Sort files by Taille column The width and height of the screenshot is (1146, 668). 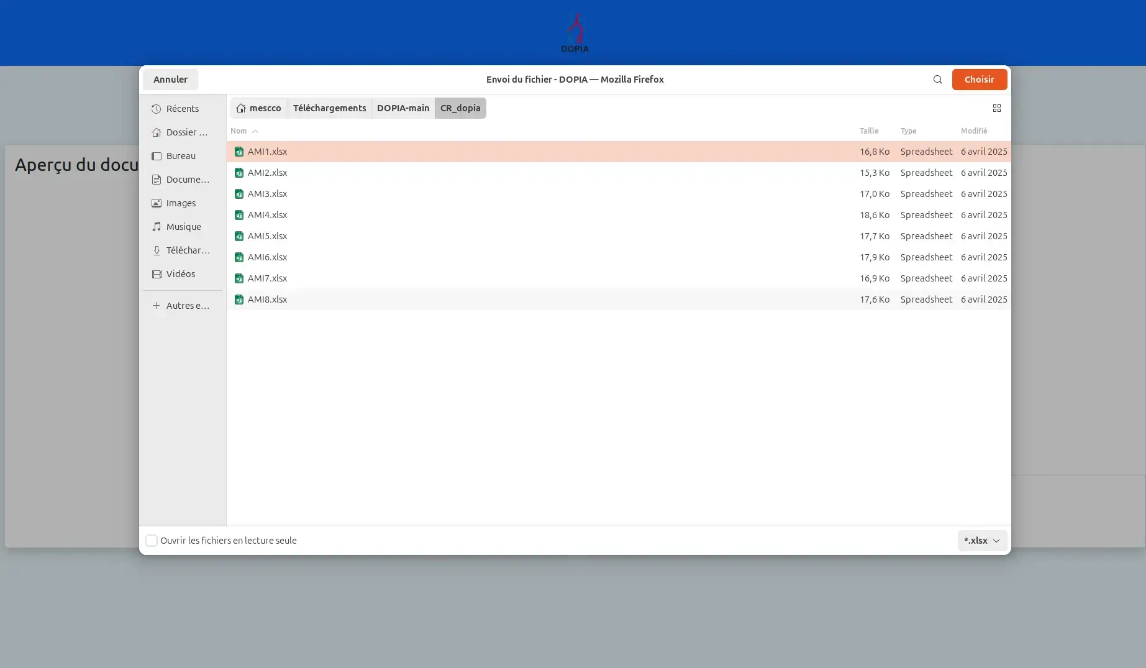click(868, 131)
